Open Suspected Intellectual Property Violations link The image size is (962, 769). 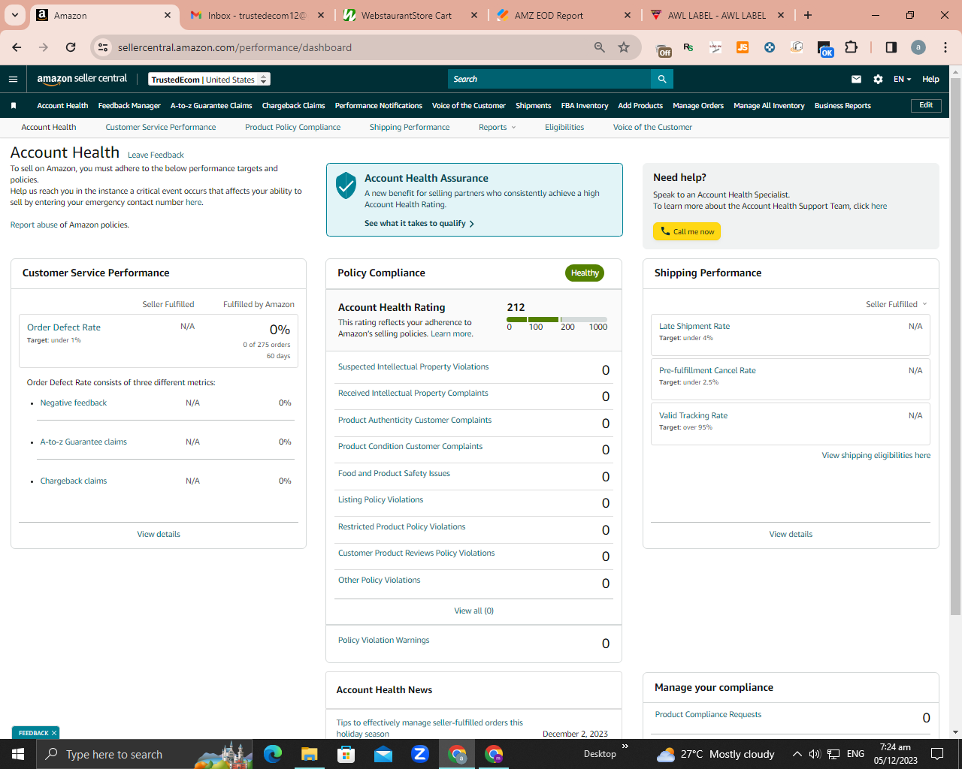[413, 367]
